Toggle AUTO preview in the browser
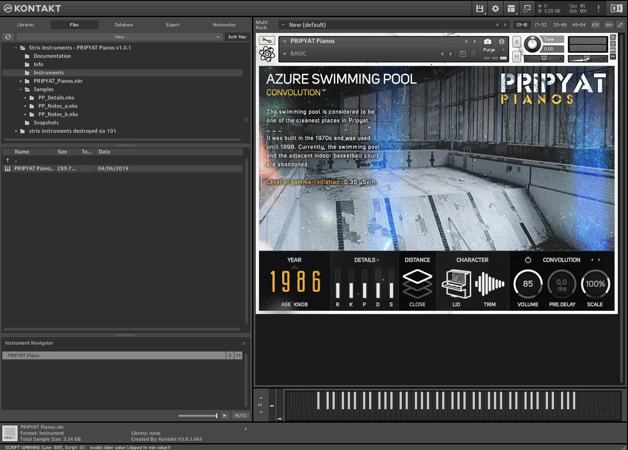The image size is (628, 450). pyautogui.click(x=240, y=415)
